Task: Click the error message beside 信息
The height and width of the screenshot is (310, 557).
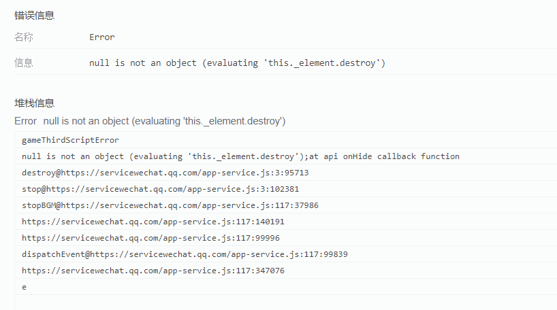Action: click(x=237, y=63)
